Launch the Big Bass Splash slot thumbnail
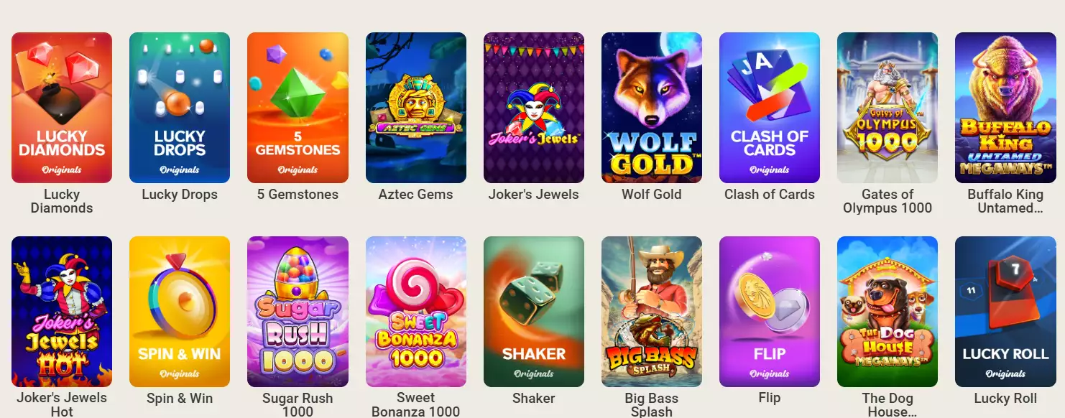The height and width of the screenshot is (418, 1065). 652,312
